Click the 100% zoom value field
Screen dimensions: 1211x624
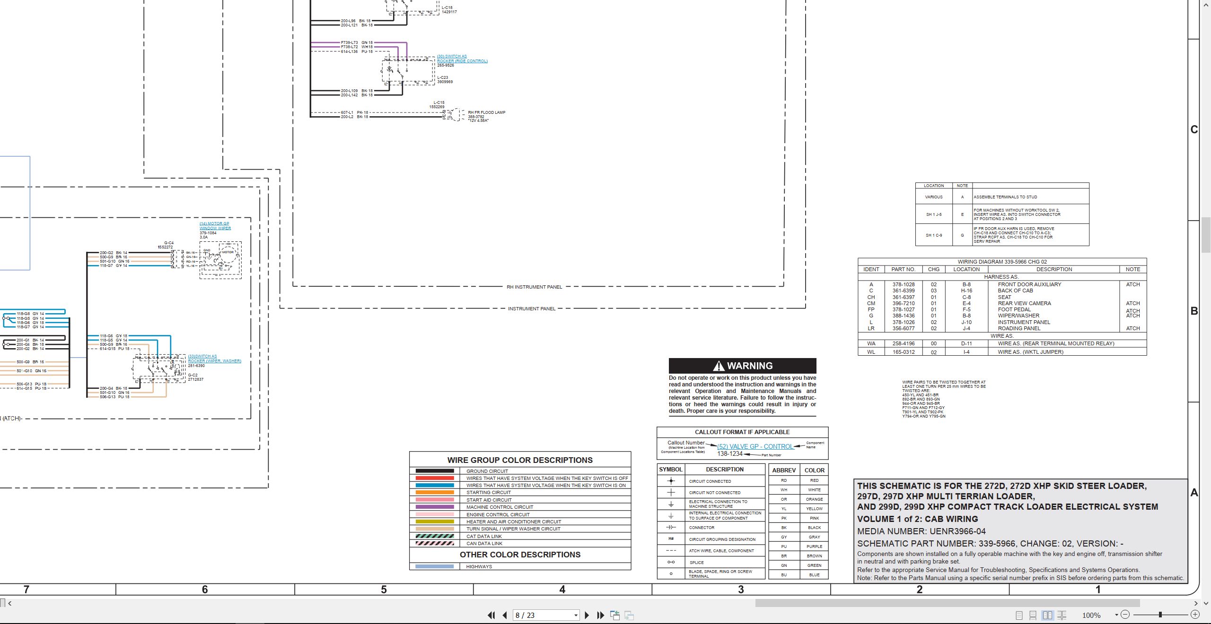tap(1092, 615)
